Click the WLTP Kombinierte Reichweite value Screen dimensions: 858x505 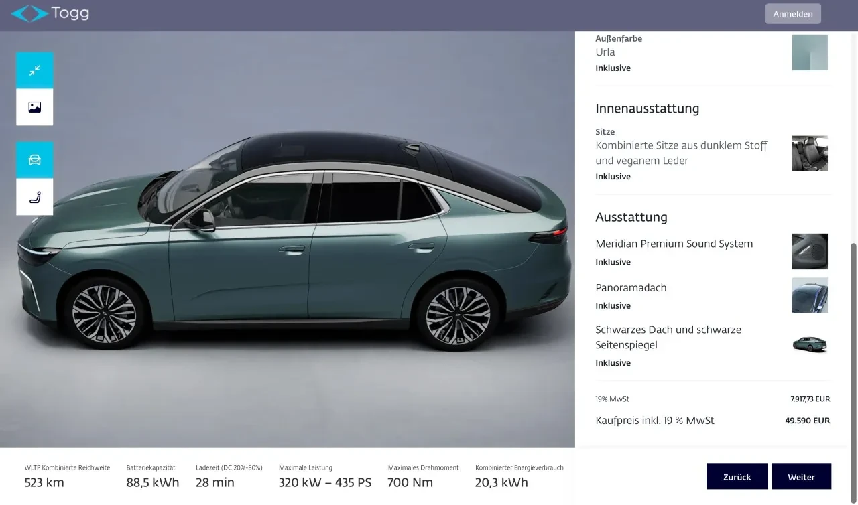(44, 482)
